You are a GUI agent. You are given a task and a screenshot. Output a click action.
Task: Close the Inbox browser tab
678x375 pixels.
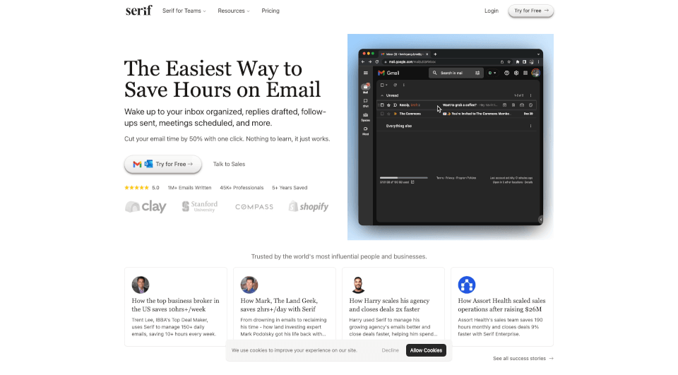[427, 54]
